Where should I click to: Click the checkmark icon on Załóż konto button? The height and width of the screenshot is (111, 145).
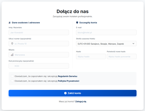65,93
